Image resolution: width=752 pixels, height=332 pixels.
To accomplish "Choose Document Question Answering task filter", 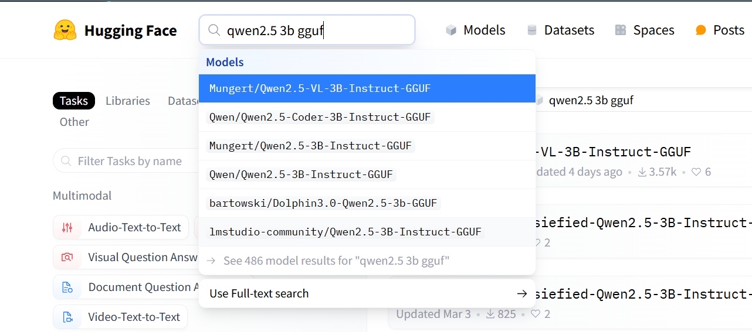I will click(x=140, y=287).
